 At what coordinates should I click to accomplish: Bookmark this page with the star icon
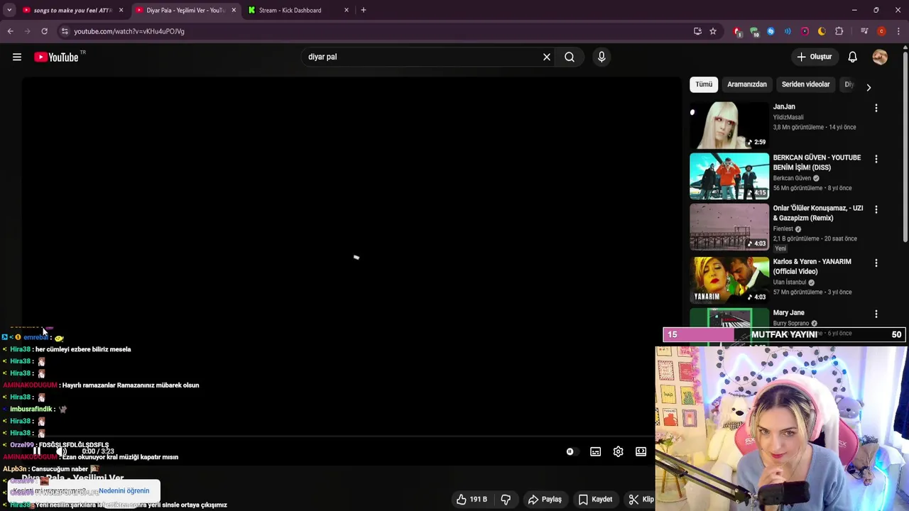click(713, 31)
